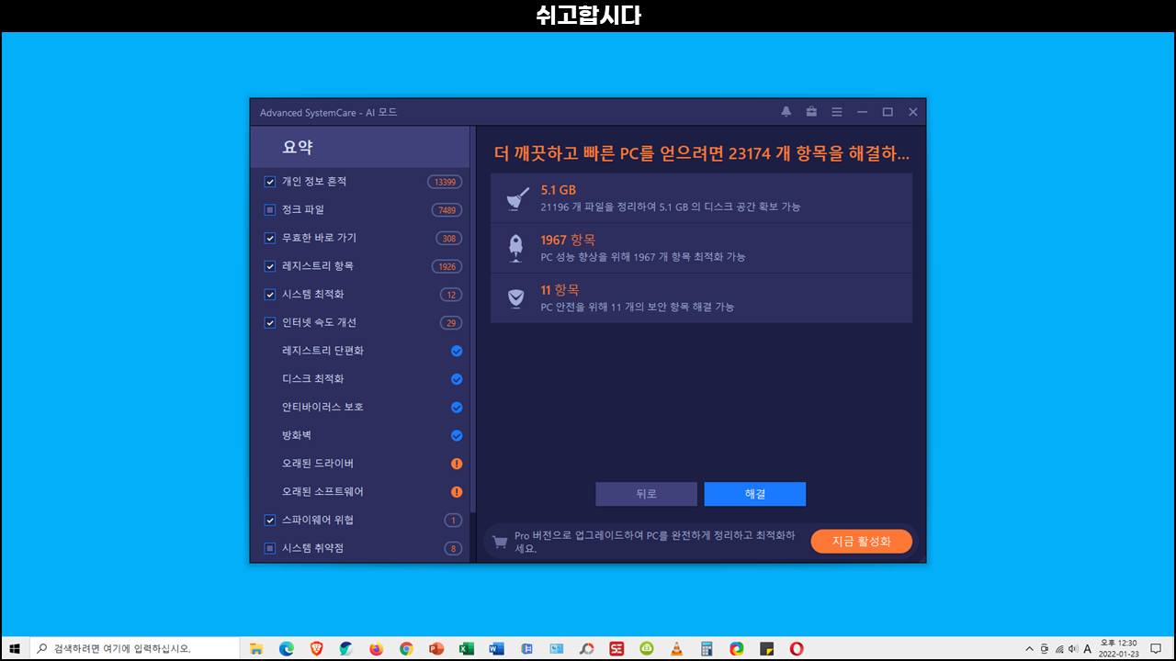Open VLC media player from the taskbar
The height and width of the screenshot is (661, 1176).
point(676,648)
